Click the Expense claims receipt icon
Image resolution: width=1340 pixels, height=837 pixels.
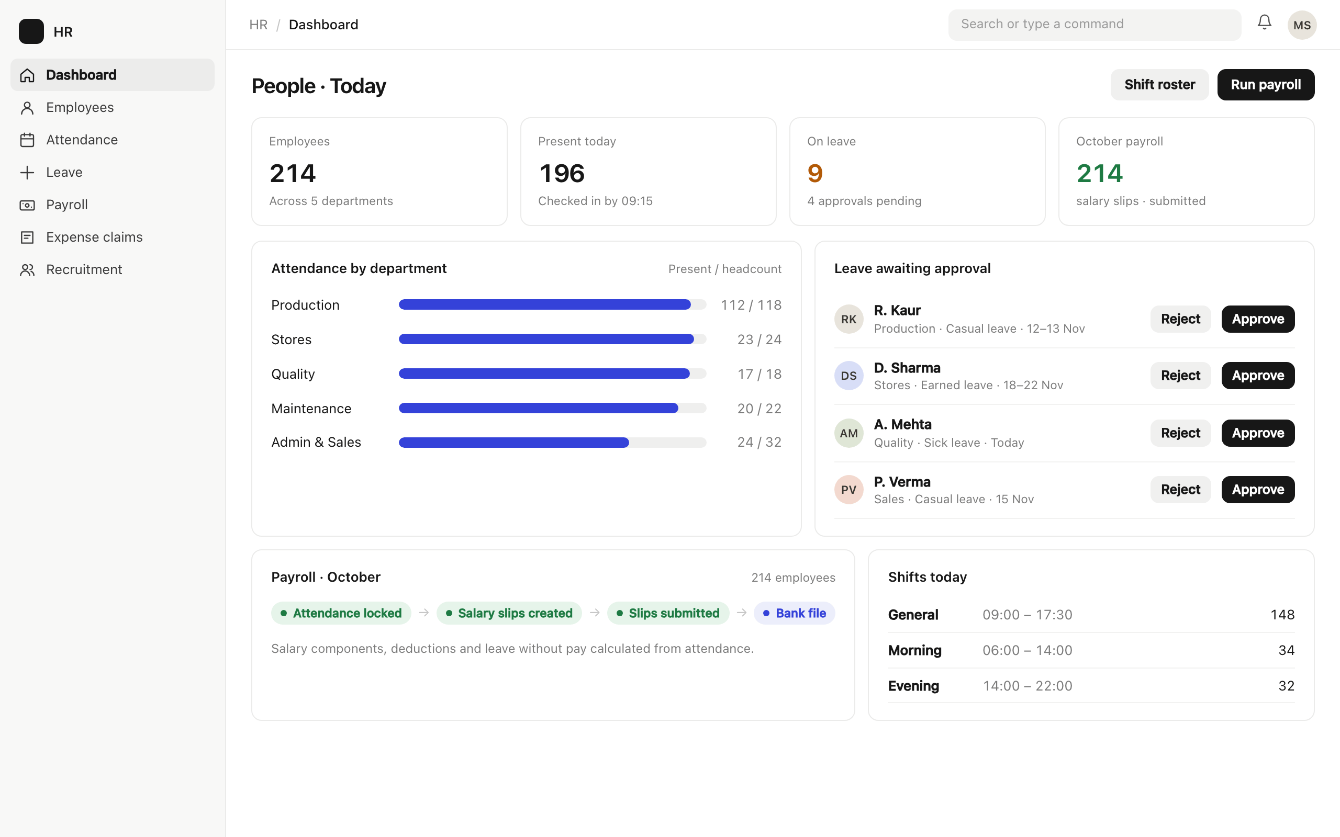point(27,237)
